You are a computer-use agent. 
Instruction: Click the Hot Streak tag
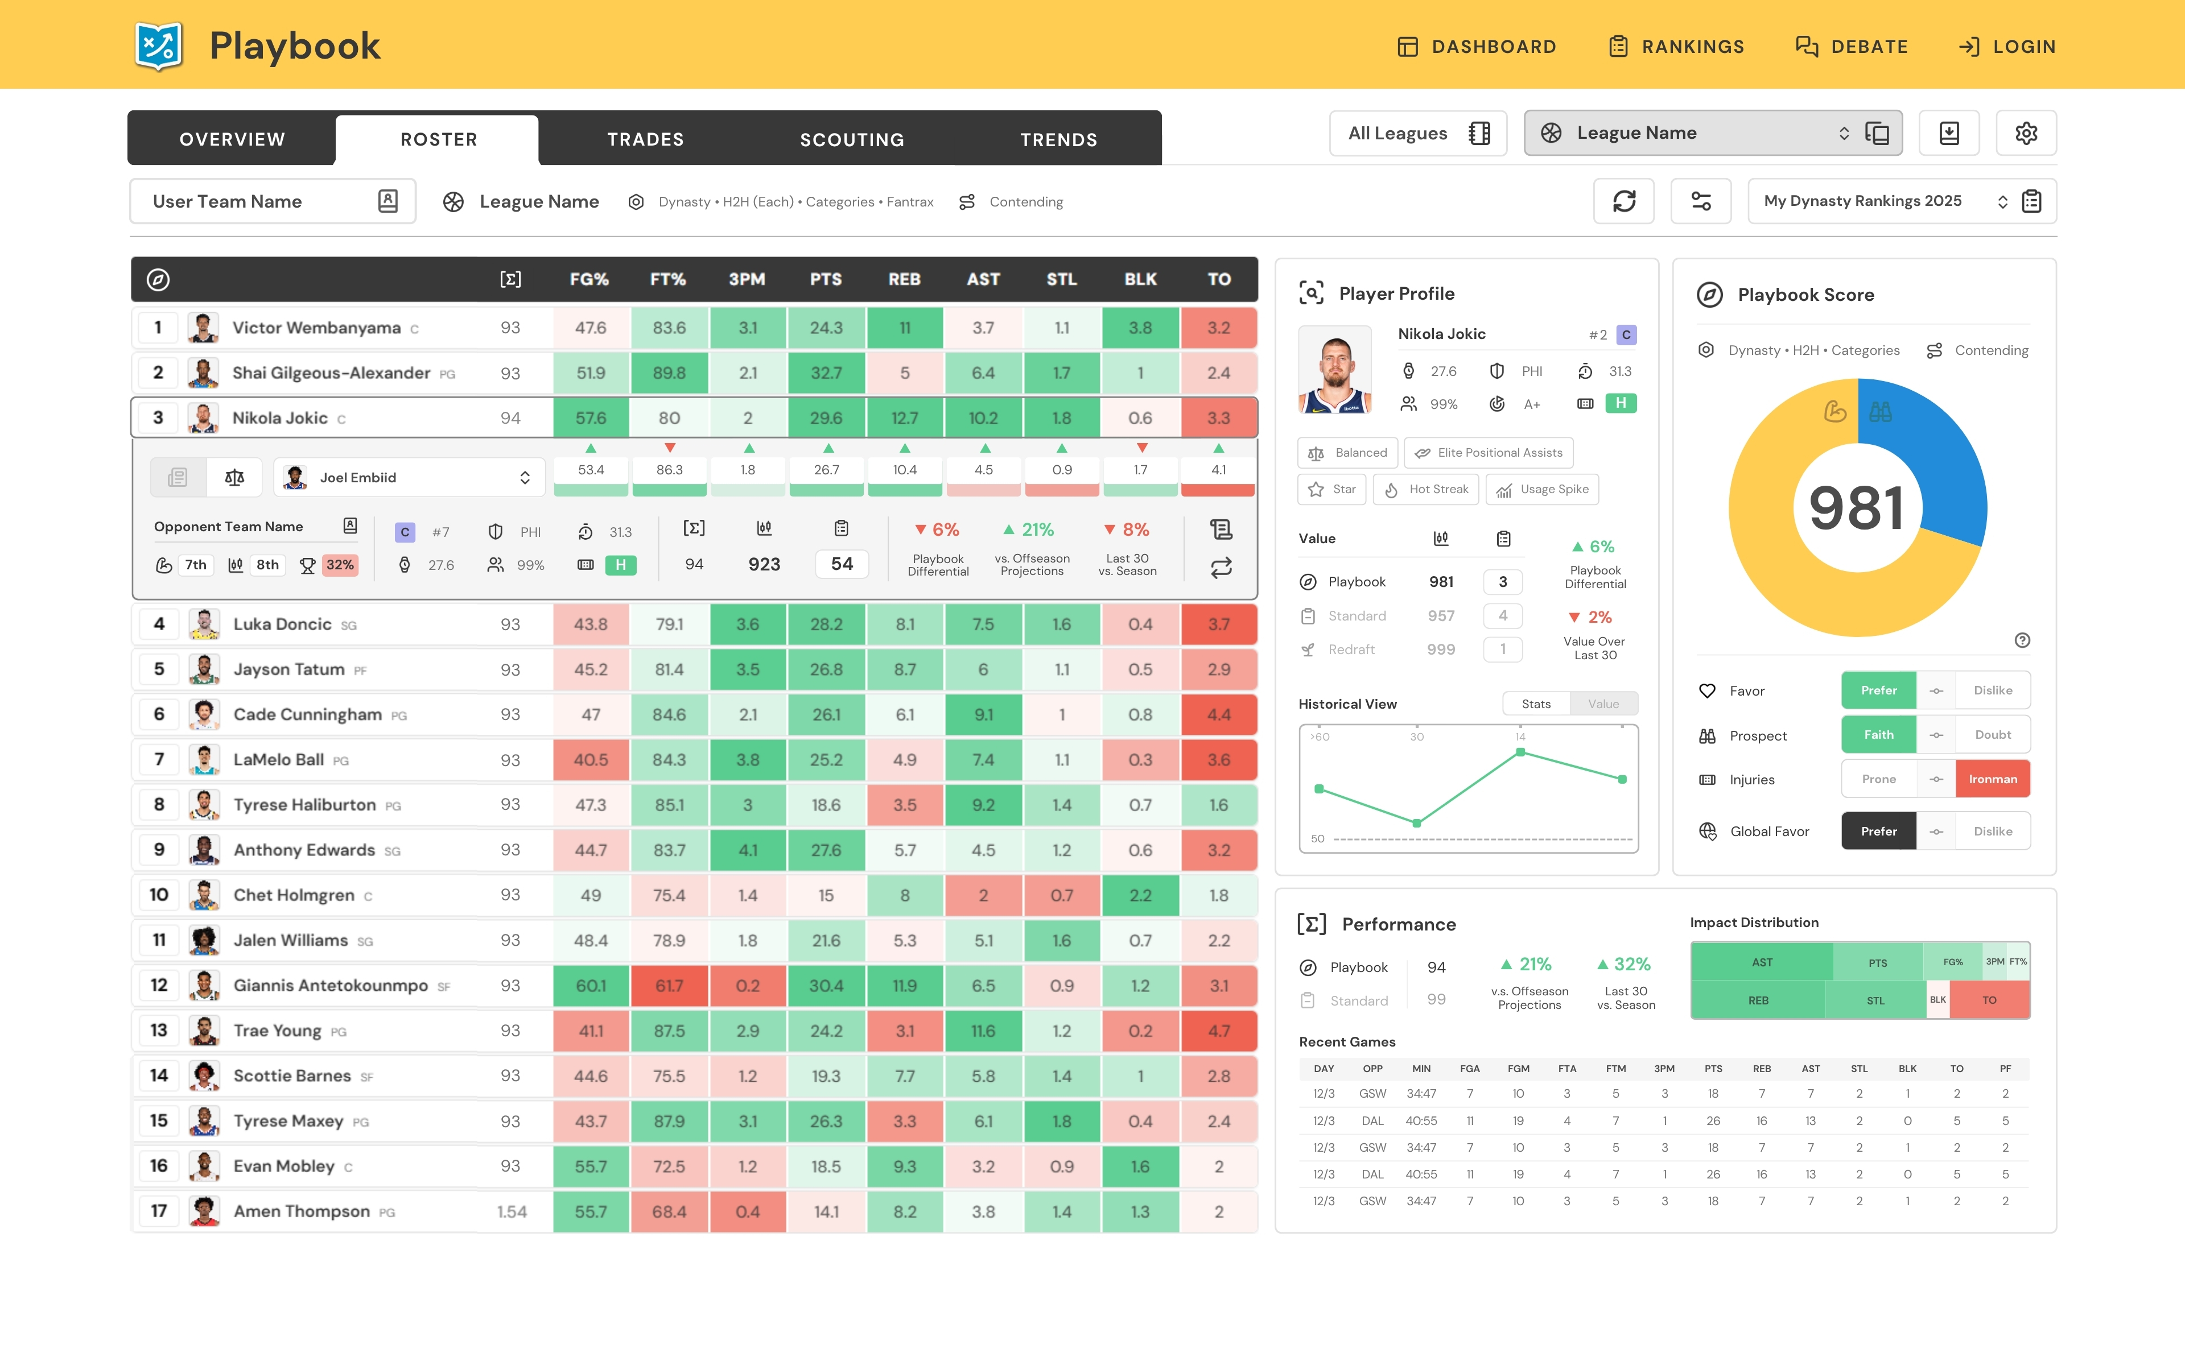[1426, 489]
